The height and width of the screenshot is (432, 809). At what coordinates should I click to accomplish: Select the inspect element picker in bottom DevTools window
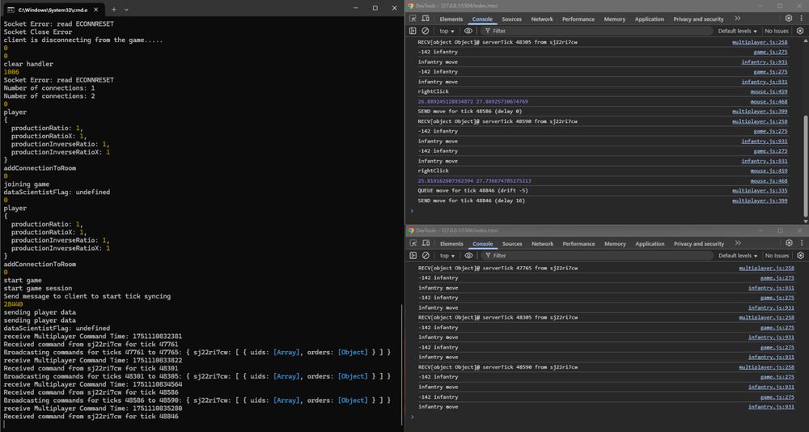(413, 244)
